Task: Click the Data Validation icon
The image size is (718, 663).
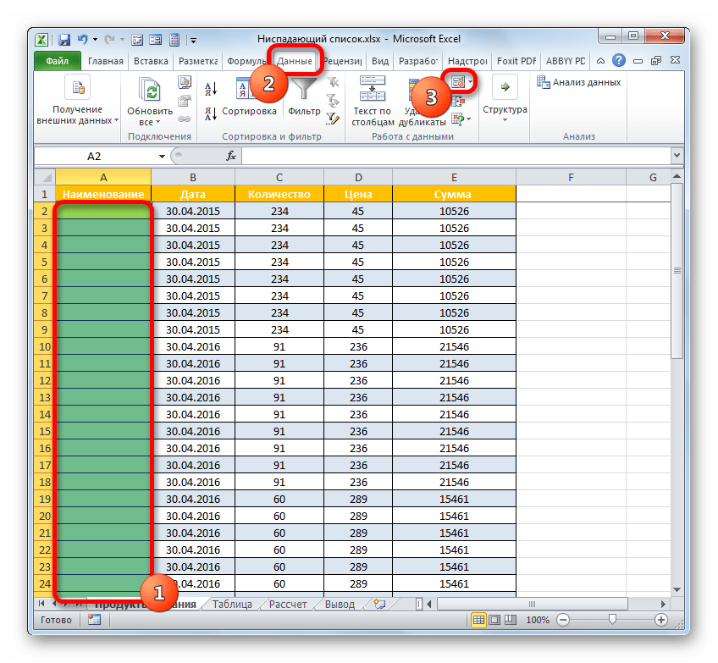Action: click(x=458, y=82)
